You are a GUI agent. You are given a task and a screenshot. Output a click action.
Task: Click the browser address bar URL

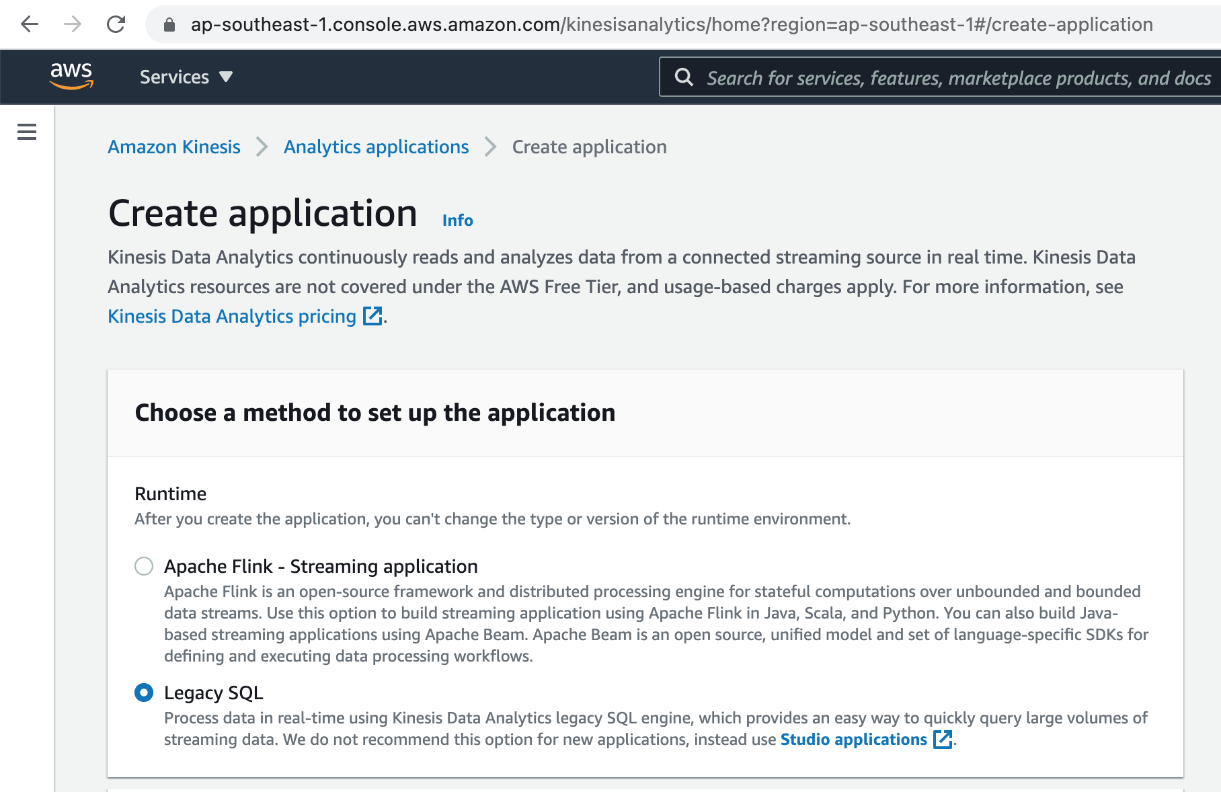point(672,25)
